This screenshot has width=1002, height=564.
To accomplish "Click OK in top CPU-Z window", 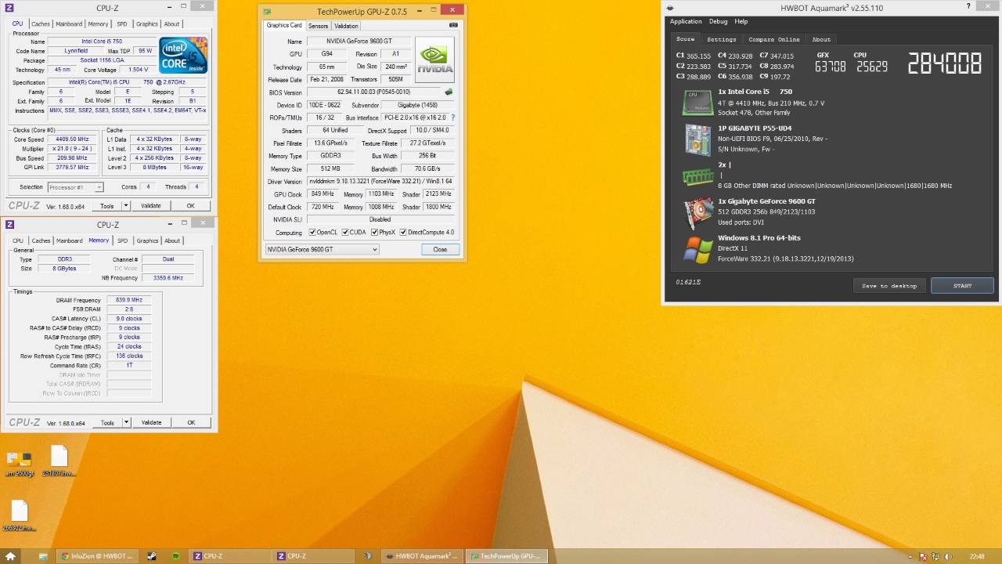I will (x=191, y=206).
